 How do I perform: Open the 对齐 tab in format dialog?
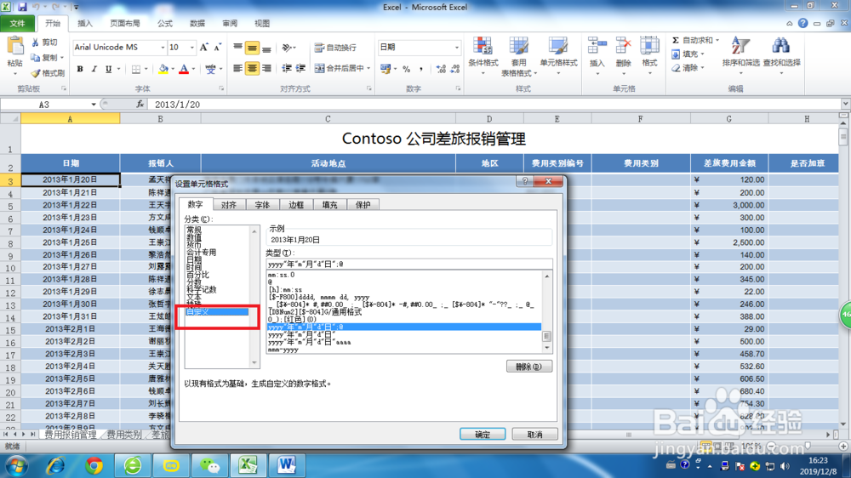[229, 204]
